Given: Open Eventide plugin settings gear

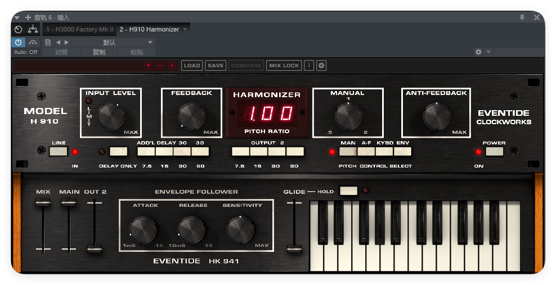Looking at the screenshot, I should pyautogui.click(x=321, y=66).
